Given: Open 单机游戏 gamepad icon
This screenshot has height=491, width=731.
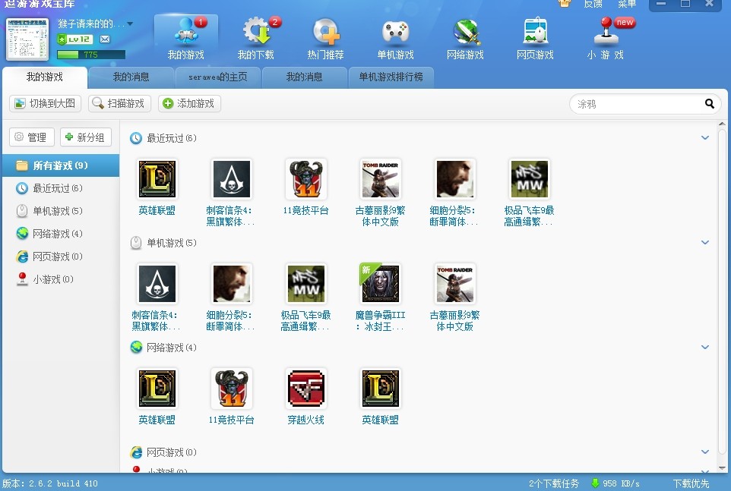Looking at the screenshot, I should pyautogui.click(x=395, y=39).
